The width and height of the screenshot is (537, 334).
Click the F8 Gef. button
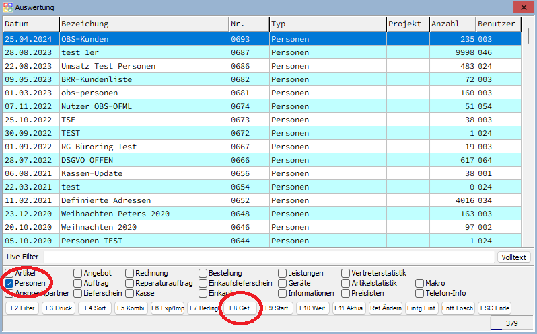click(x=241, y=308)
